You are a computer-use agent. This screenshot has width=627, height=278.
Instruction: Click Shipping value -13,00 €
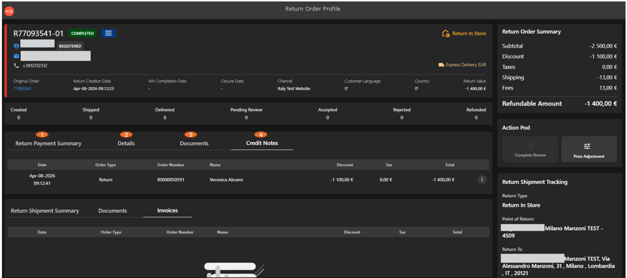(607, 77)
